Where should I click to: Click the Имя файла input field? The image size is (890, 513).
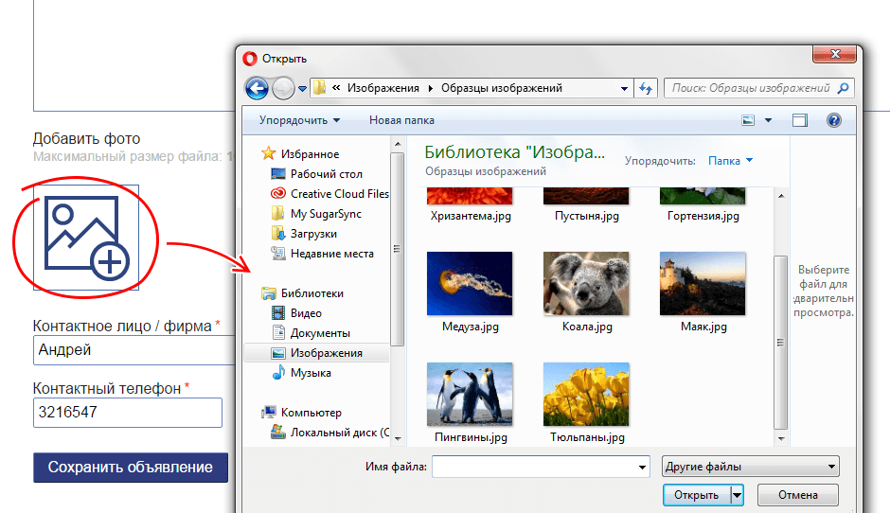pyautogui.click(x=535, y=467)
